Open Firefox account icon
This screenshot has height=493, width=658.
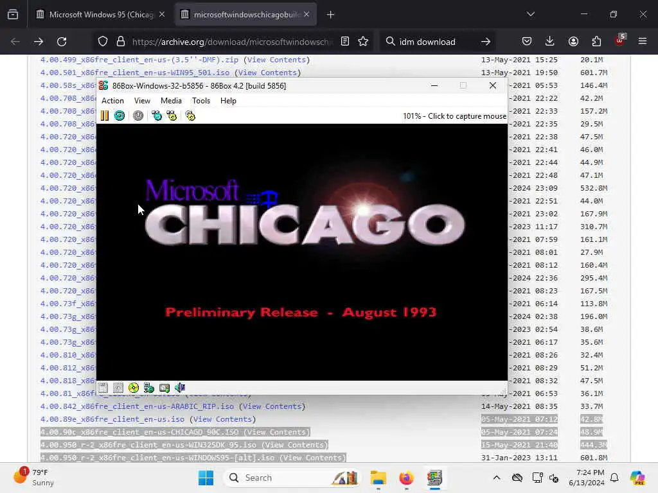click(573, 42)
